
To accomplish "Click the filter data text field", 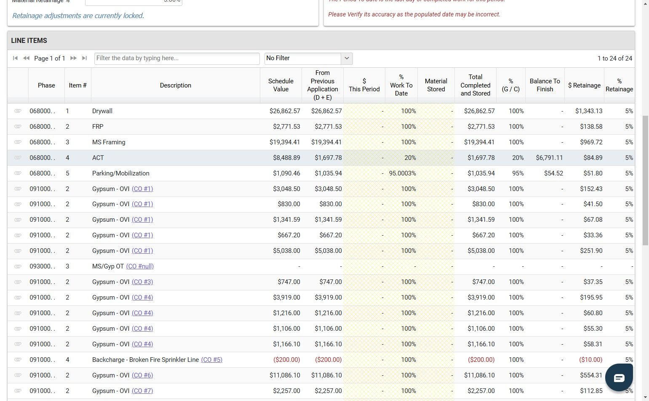I will tap(177, 58).
